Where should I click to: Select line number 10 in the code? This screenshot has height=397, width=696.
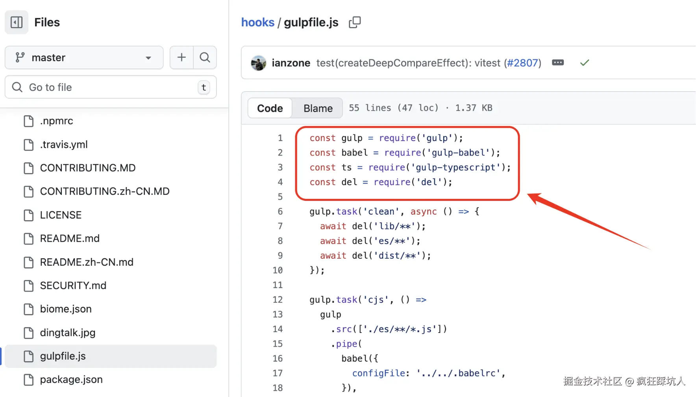278,270
